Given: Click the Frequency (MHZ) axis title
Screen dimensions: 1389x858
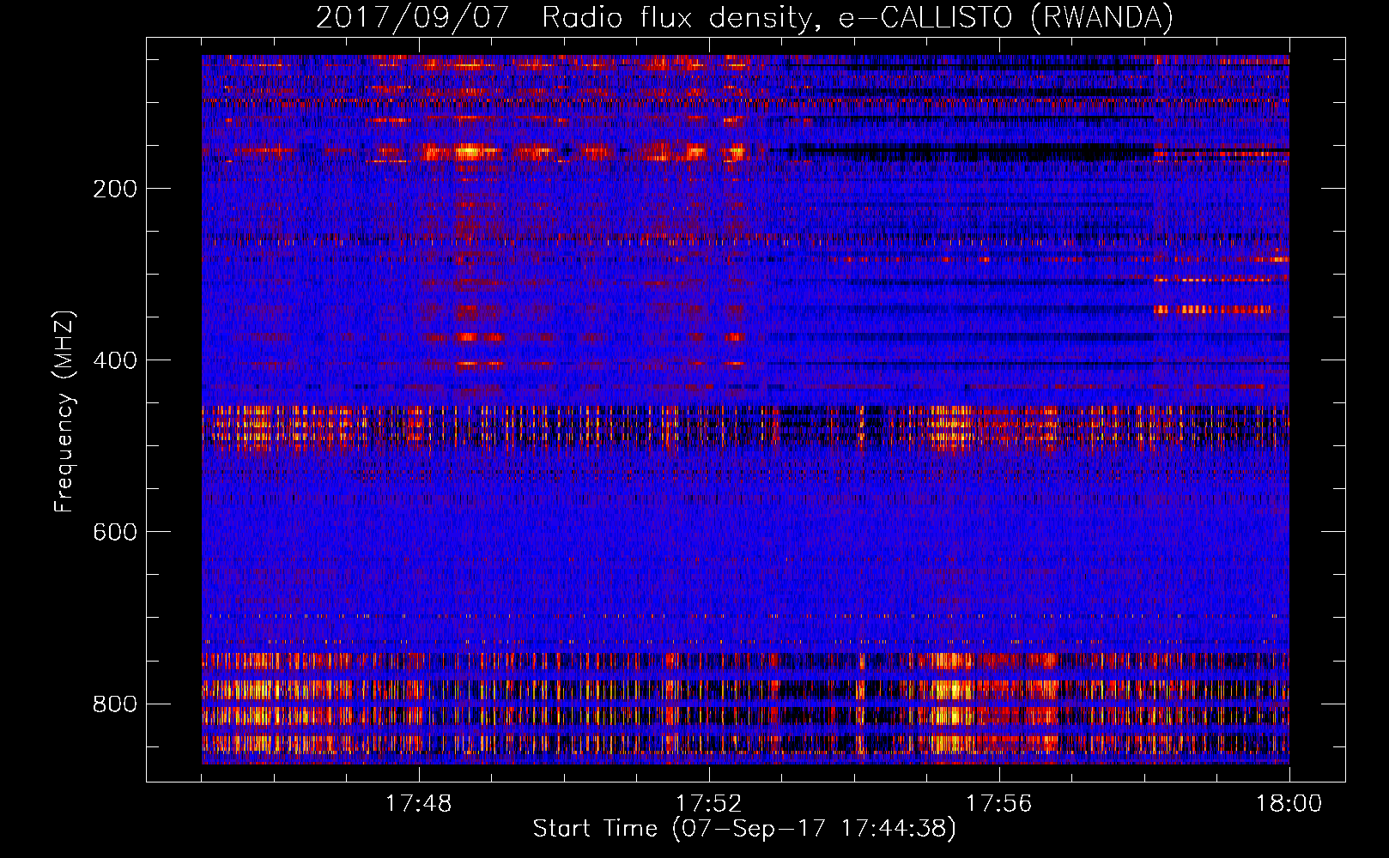Looking at the screenshot, I should pyautogui.click(x=64, y=411).
